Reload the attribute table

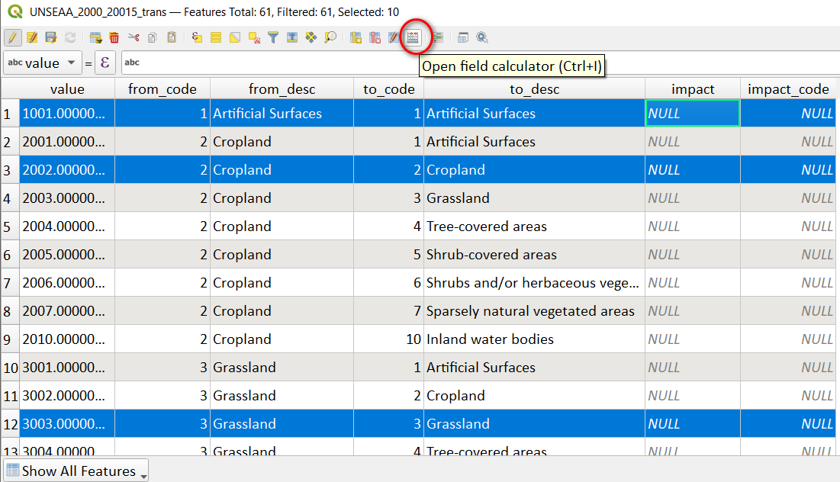point(70,37)
